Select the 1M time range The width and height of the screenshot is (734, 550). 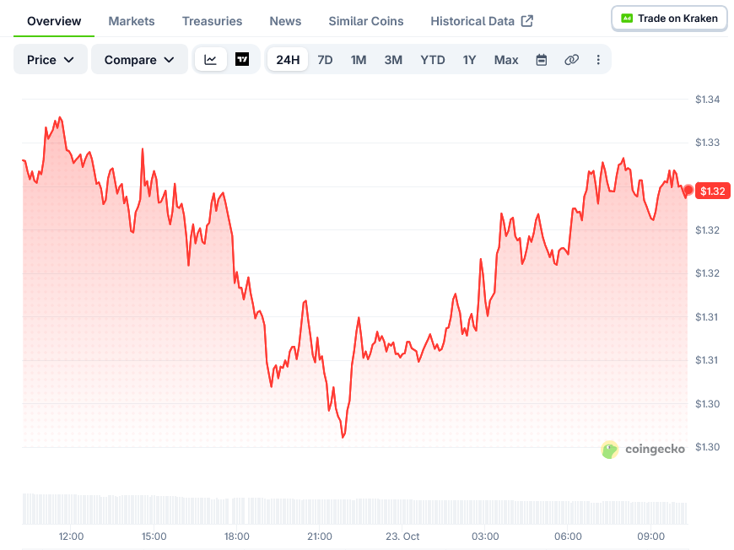tap(359, 60)
